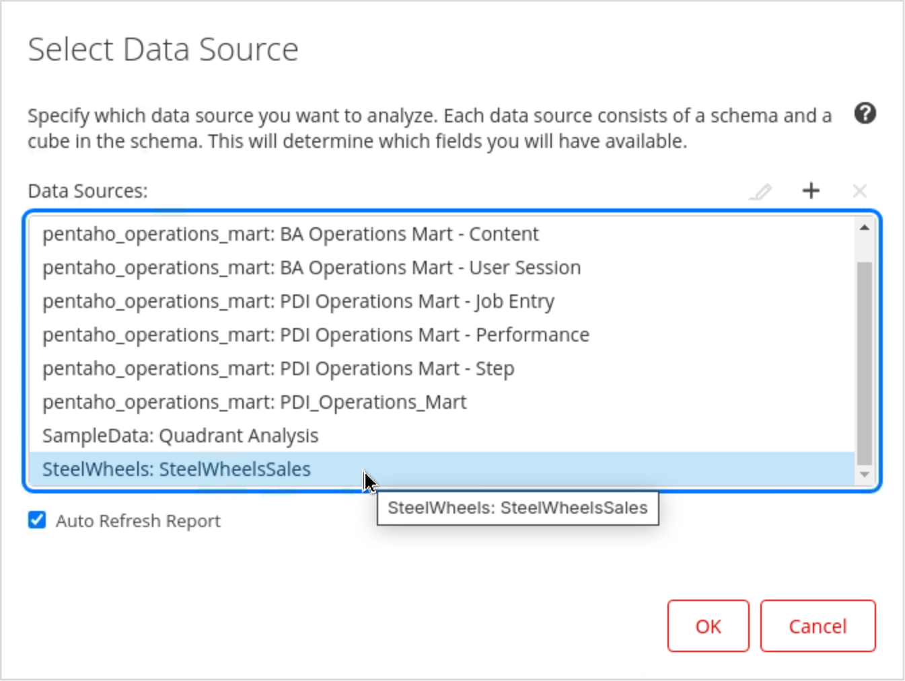Dismiss the dialog with Cancel
Viewport: 905px width, 681px height.
tap(818, 626)
